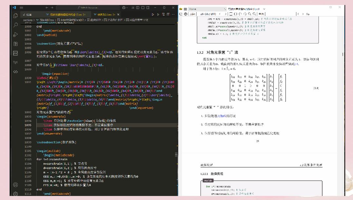Image resolution: width=353 pixels, height=200 pixels.
Task: Print the PDF document
Action: point(186,14)
